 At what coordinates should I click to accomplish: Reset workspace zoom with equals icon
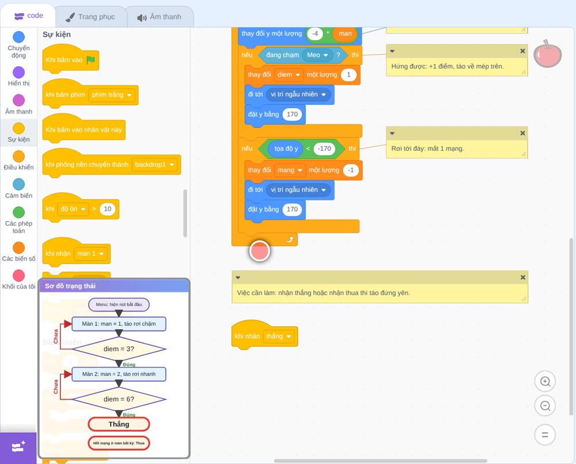click(x=545, y=435)
